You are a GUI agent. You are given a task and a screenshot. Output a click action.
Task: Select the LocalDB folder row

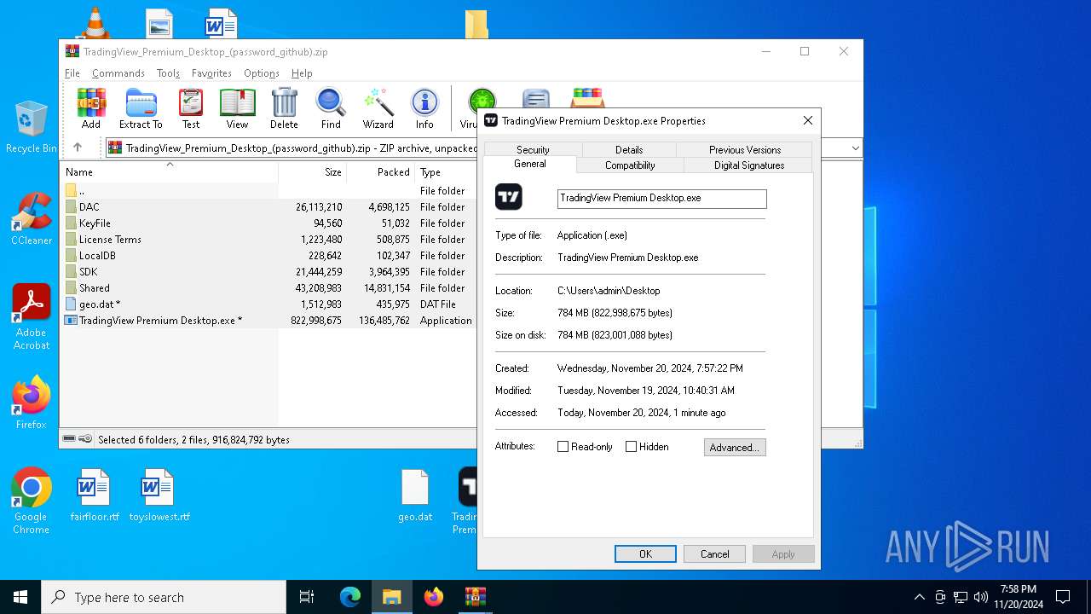(268, 256)
